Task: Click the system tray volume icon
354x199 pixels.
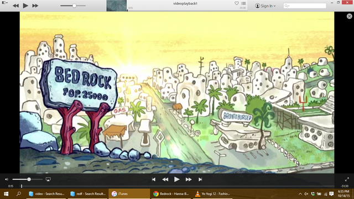Action: pyautogui.click(x=306, y=194)
